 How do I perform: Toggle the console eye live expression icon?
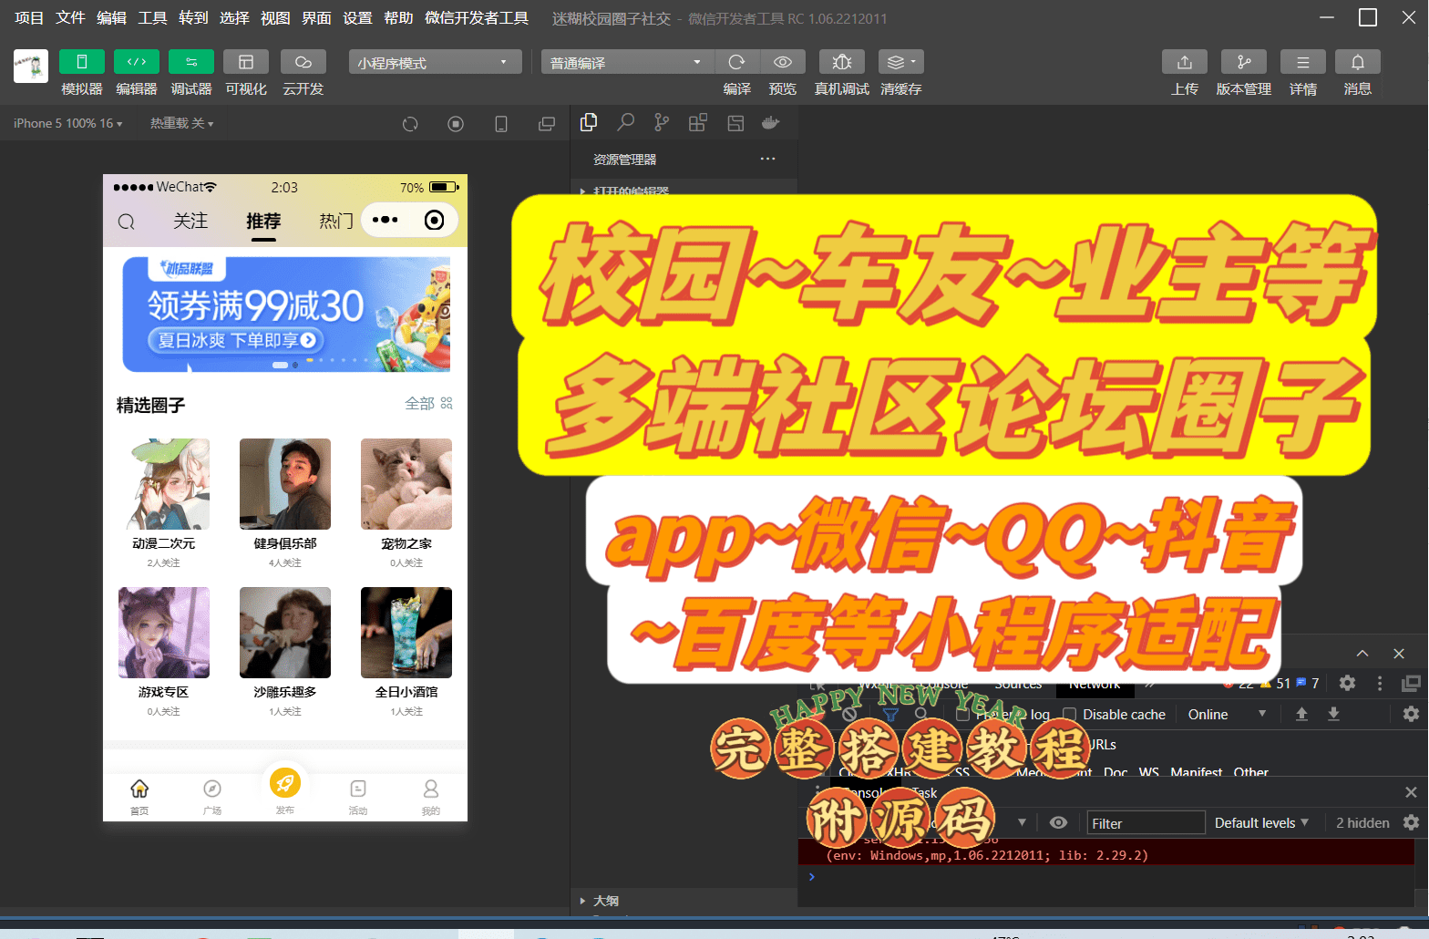point(1058,822)
